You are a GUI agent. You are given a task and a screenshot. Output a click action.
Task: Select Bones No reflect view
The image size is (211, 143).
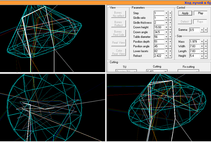(118, 14)
